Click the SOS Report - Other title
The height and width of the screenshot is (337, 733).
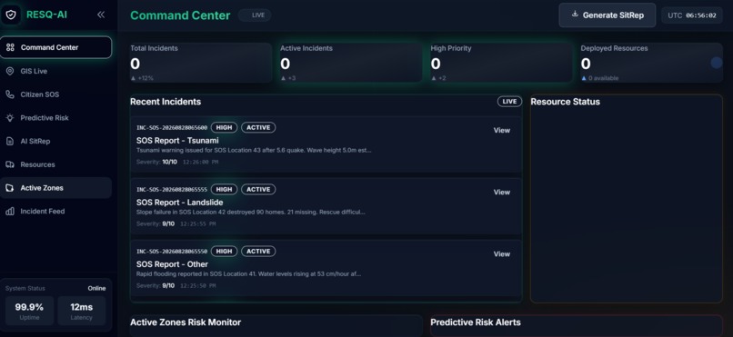[x=172, y=264]
